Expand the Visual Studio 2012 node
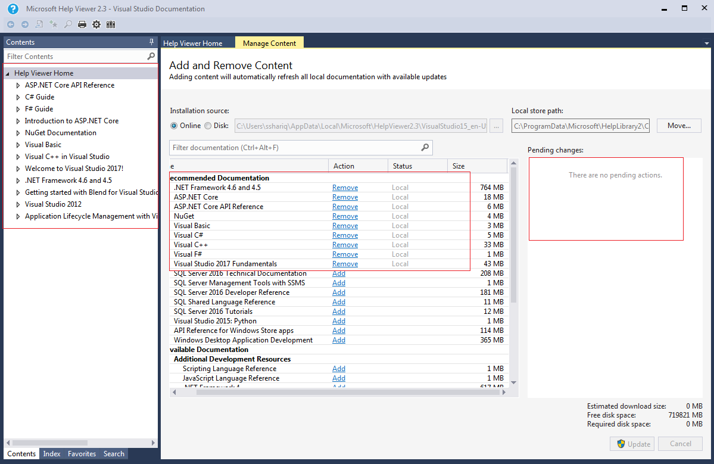The width and height of the screenshot is (714, 464). tap(18, 204)
